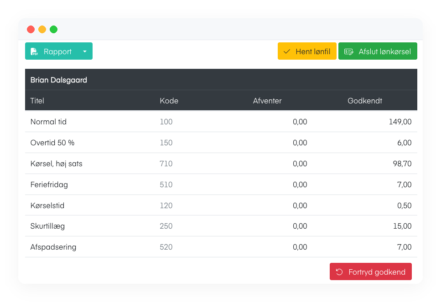
Task: Click the green window zoom button
Action: (53, 29)
